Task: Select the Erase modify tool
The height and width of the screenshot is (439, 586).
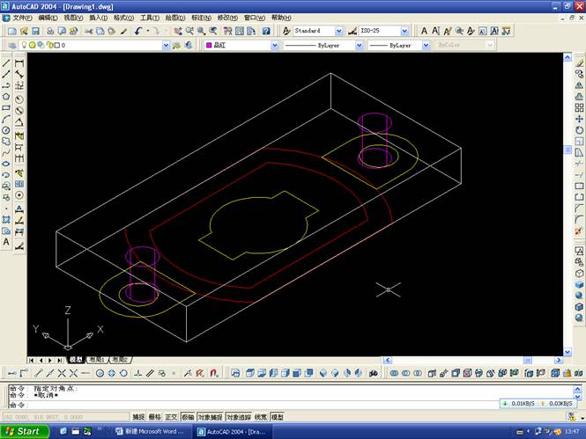Action: pyautogui.click(x=579, y=63)
